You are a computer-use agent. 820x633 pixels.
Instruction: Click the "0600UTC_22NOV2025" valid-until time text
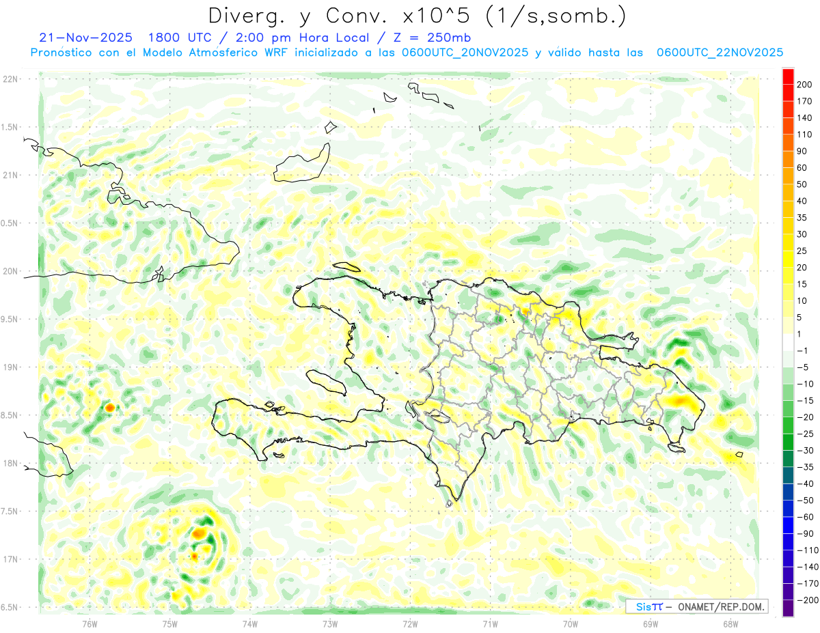(x=720, y=53)
